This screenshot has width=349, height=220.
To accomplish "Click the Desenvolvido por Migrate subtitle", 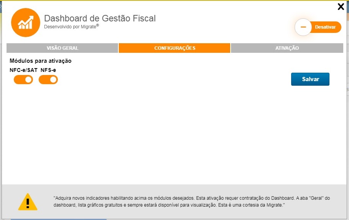I will click(x=70, y=27).
